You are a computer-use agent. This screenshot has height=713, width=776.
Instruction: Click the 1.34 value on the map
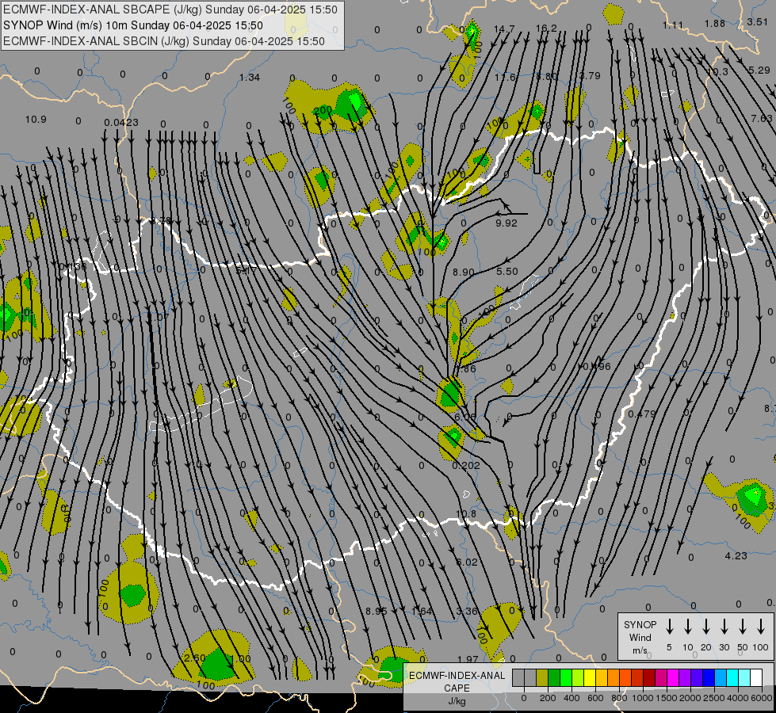click(250, 77)
